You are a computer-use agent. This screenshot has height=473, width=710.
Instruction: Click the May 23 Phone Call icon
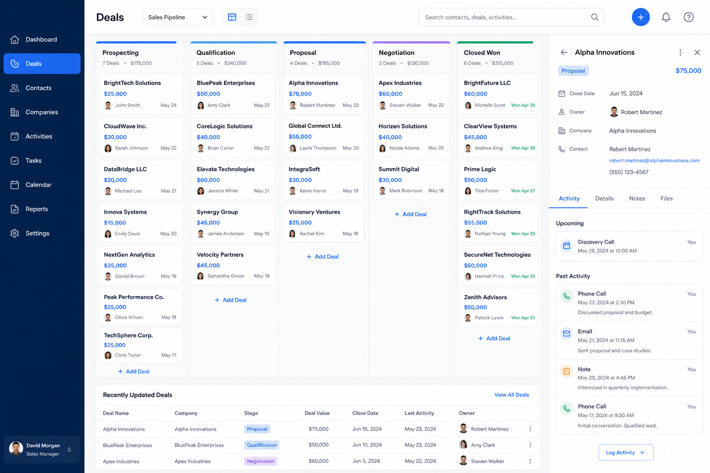[x=567, y=296]
